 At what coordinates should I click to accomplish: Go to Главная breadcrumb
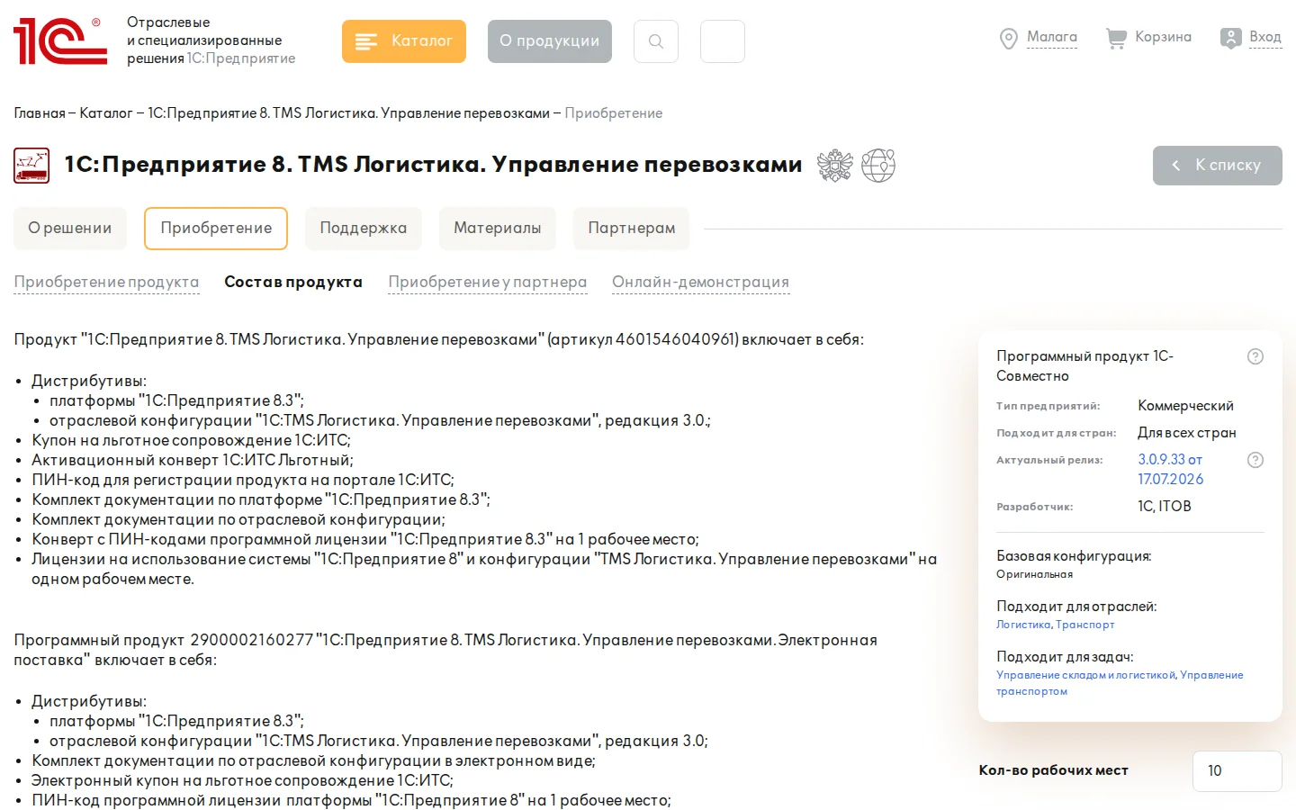pyautogui.click(x=40, y=113)
